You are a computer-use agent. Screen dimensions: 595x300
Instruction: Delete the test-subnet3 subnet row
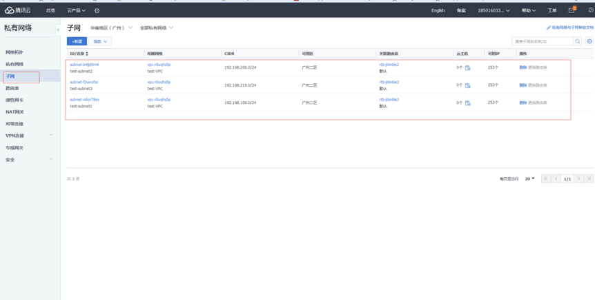pyautogui.click(x=523, y=85)
